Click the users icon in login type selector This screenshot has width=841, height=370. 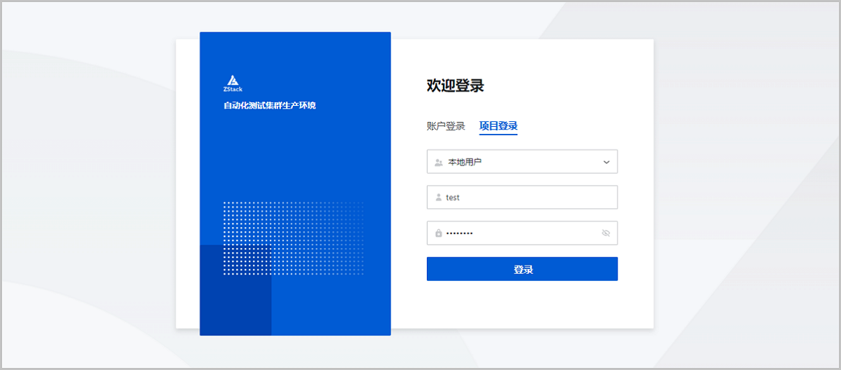(439, 162)
